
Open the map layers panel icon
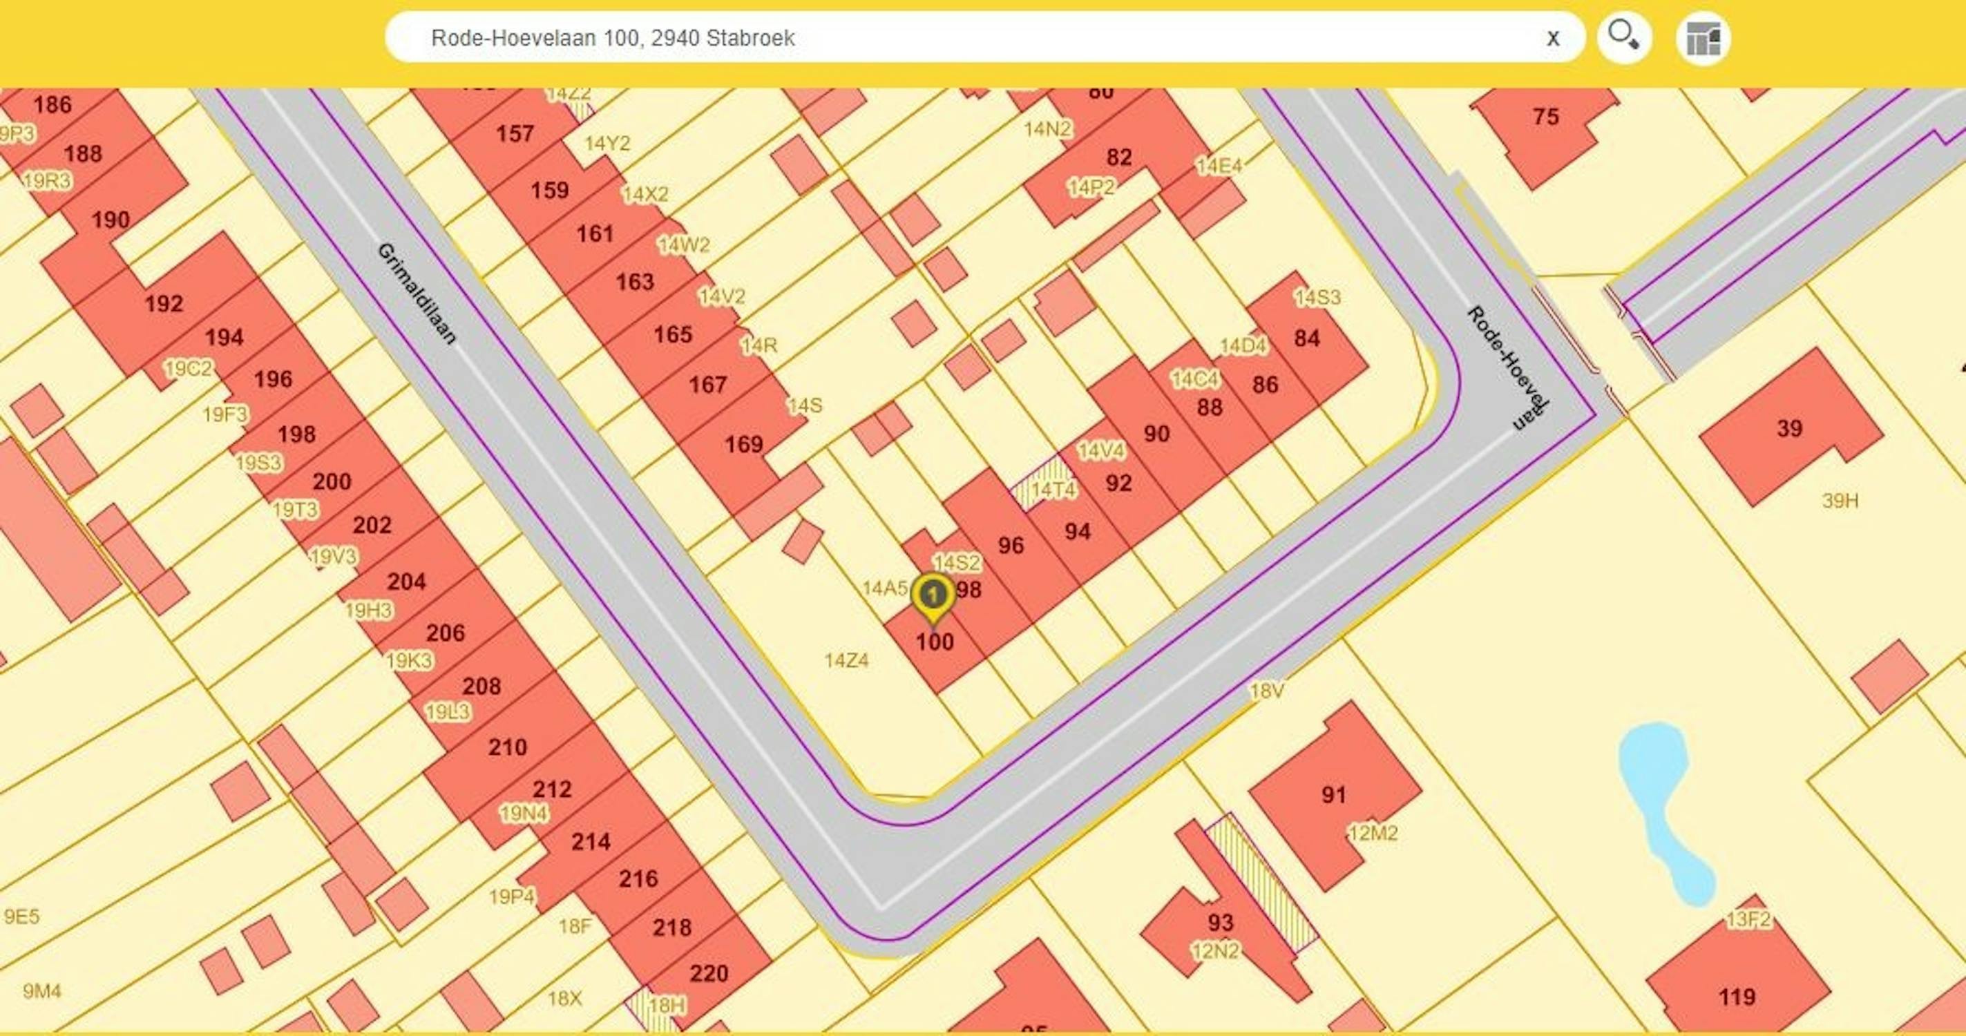tap(1703, 38)
